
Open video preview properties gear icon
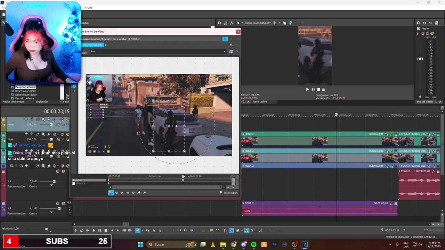(x=219, y=23)
